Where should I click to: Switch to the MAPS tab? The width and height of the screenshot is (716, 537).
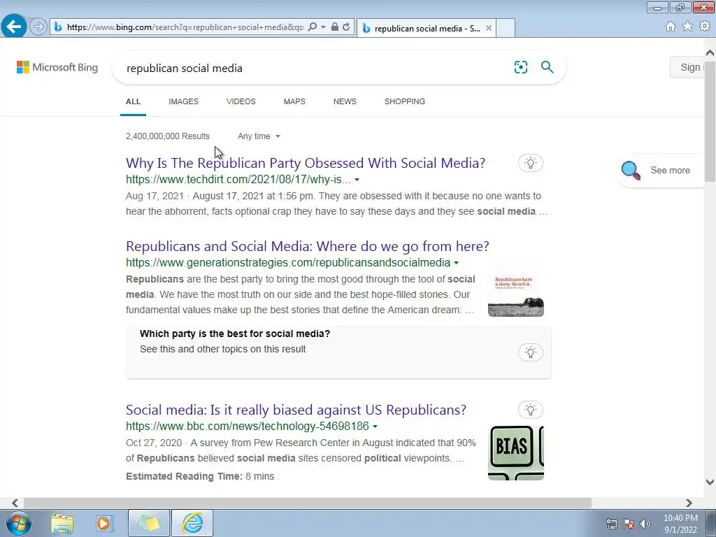pos(294,101)
